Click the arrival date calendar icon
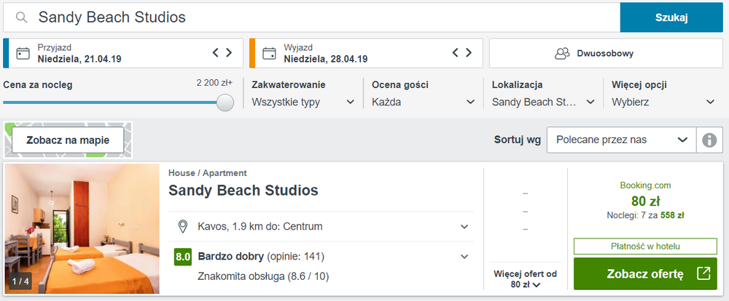This screenshot has height=301, width=729. [23, 53]
